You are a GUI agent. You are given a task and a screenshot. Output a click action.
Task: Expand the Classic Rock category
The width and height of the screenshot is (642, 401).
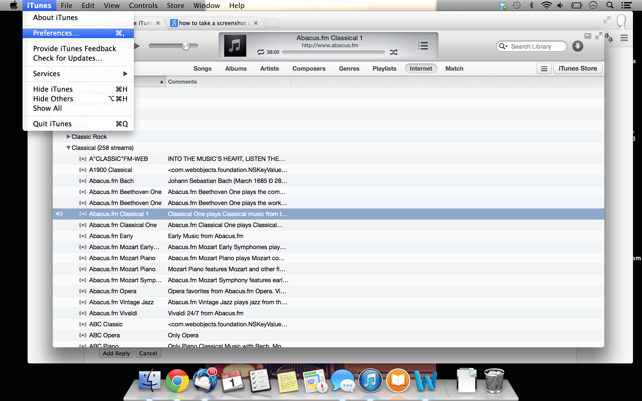click(x=68, y=137)
